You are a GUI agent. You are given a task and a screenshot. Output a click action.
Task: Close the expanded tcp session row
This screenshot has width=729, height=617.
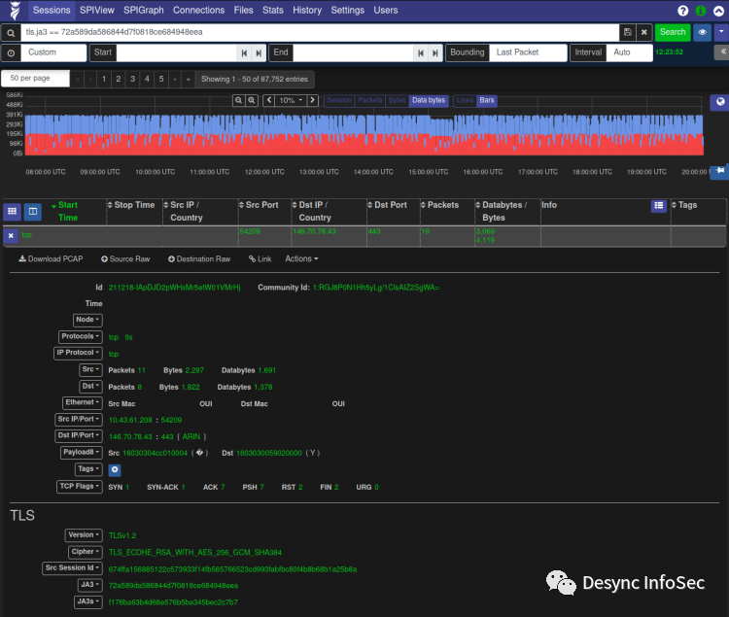point(11,235)
